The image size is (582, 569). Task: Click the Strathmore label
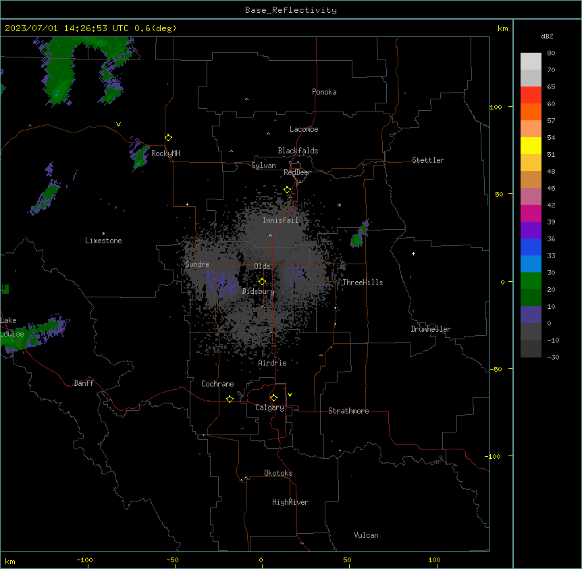(x=348, y=411)
